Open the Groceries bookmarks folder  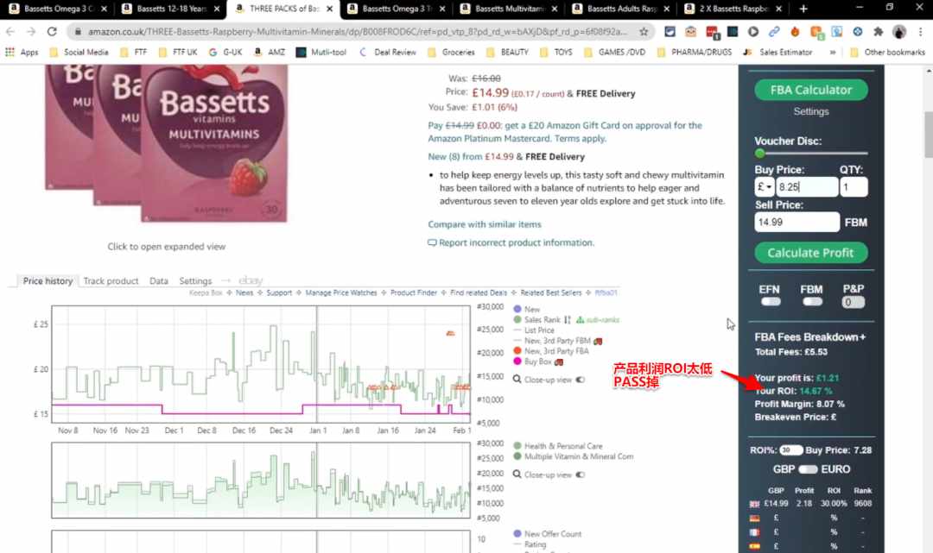452,53
